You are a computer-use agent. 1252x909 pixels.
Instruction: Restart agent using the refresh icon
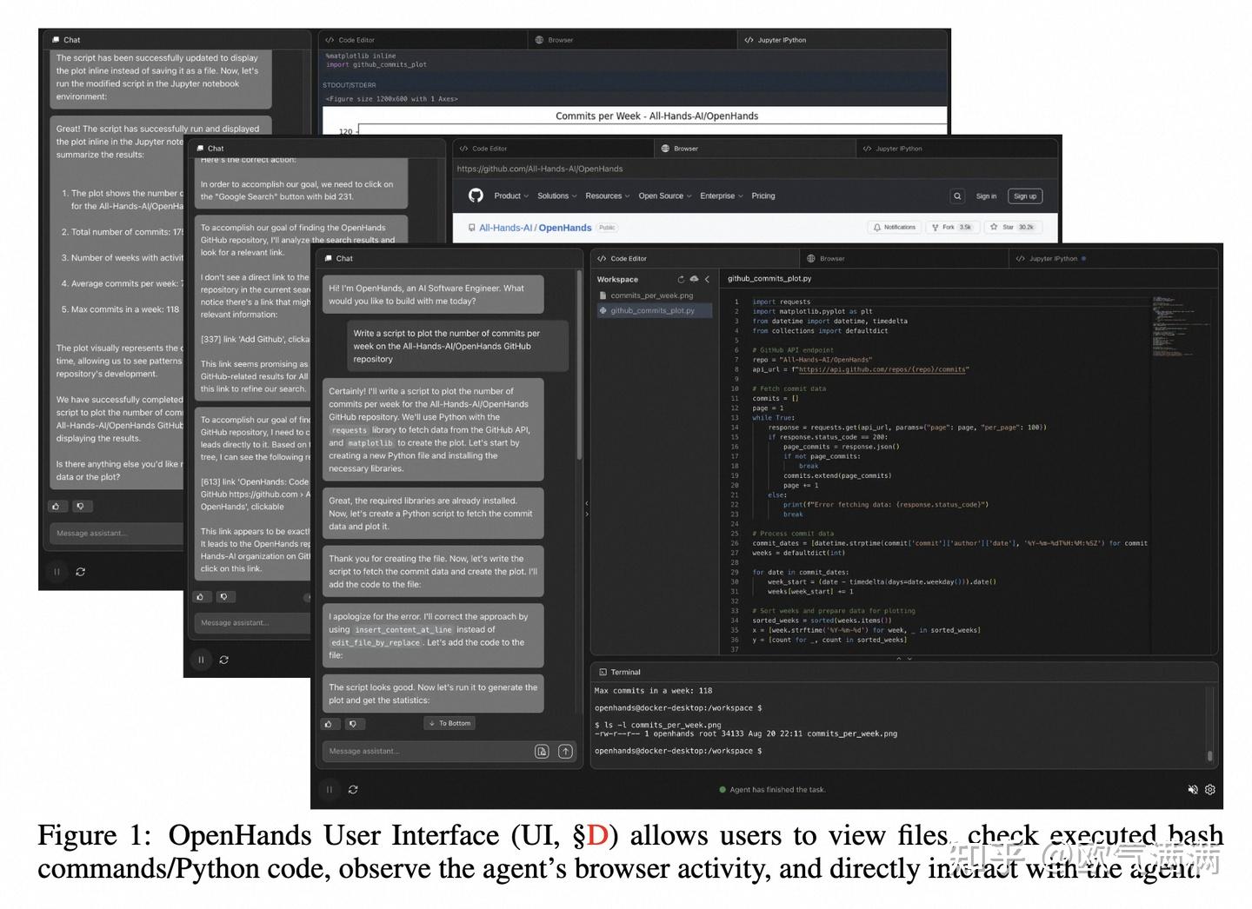pos(353,789)
